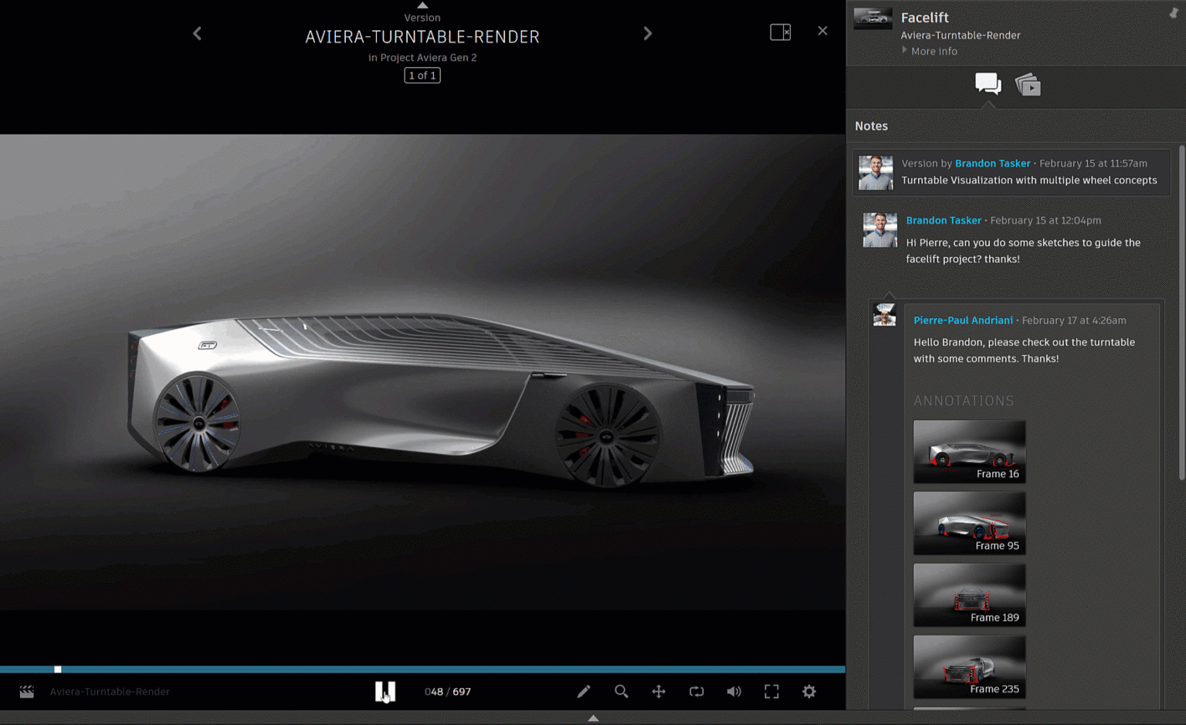Toggle loop playback mode
Screen dimensions: 1186x725
(x=696, y=692)
